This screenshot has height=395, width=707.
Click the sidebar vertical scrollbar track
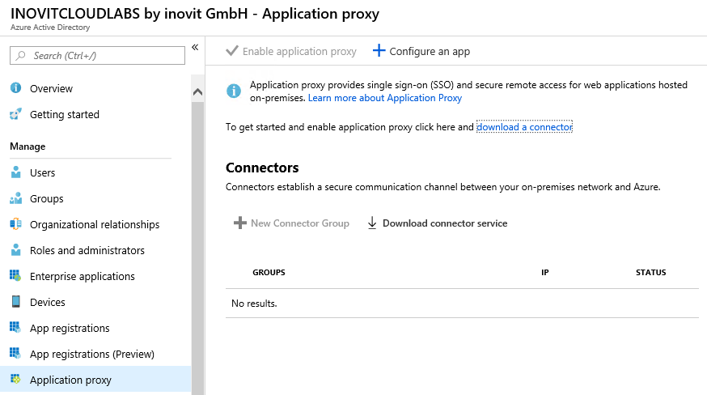tap(197, 248)
